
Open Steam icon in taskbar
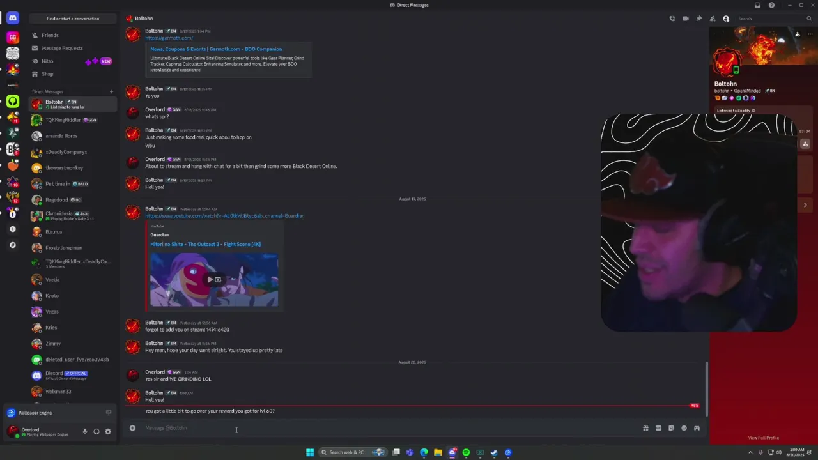pyautogui.click(x=494, y=452)
